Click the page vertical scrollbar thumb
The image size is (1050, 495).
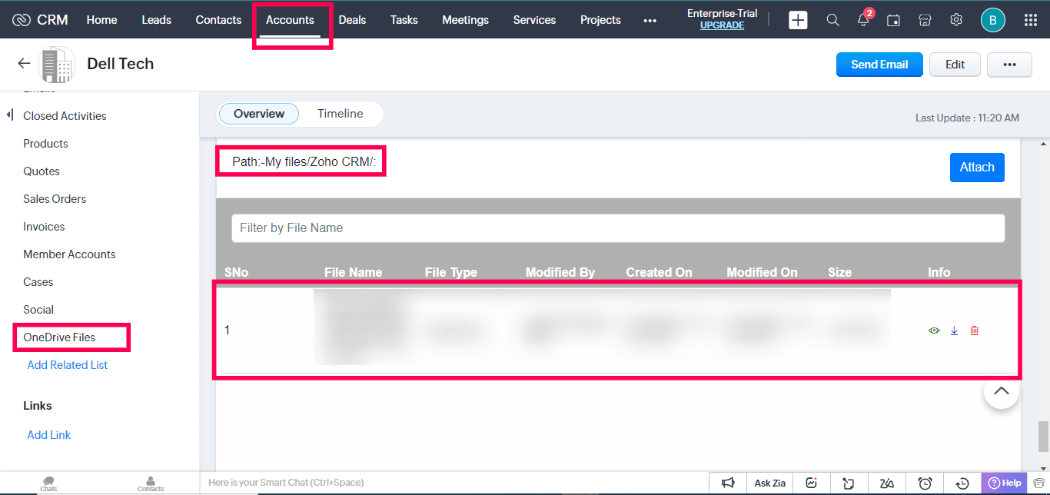[x=1043, y=436]
